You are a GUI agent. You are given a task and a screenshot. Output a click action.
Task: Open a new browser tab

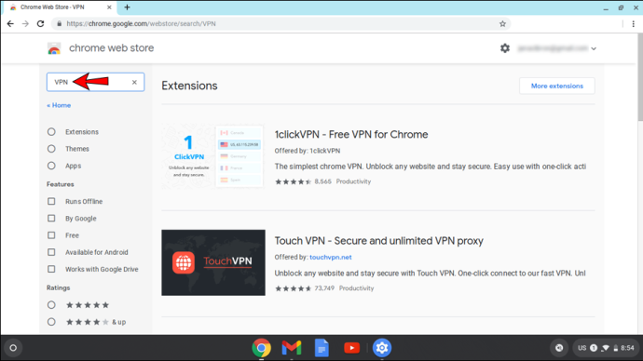(127, 7)
